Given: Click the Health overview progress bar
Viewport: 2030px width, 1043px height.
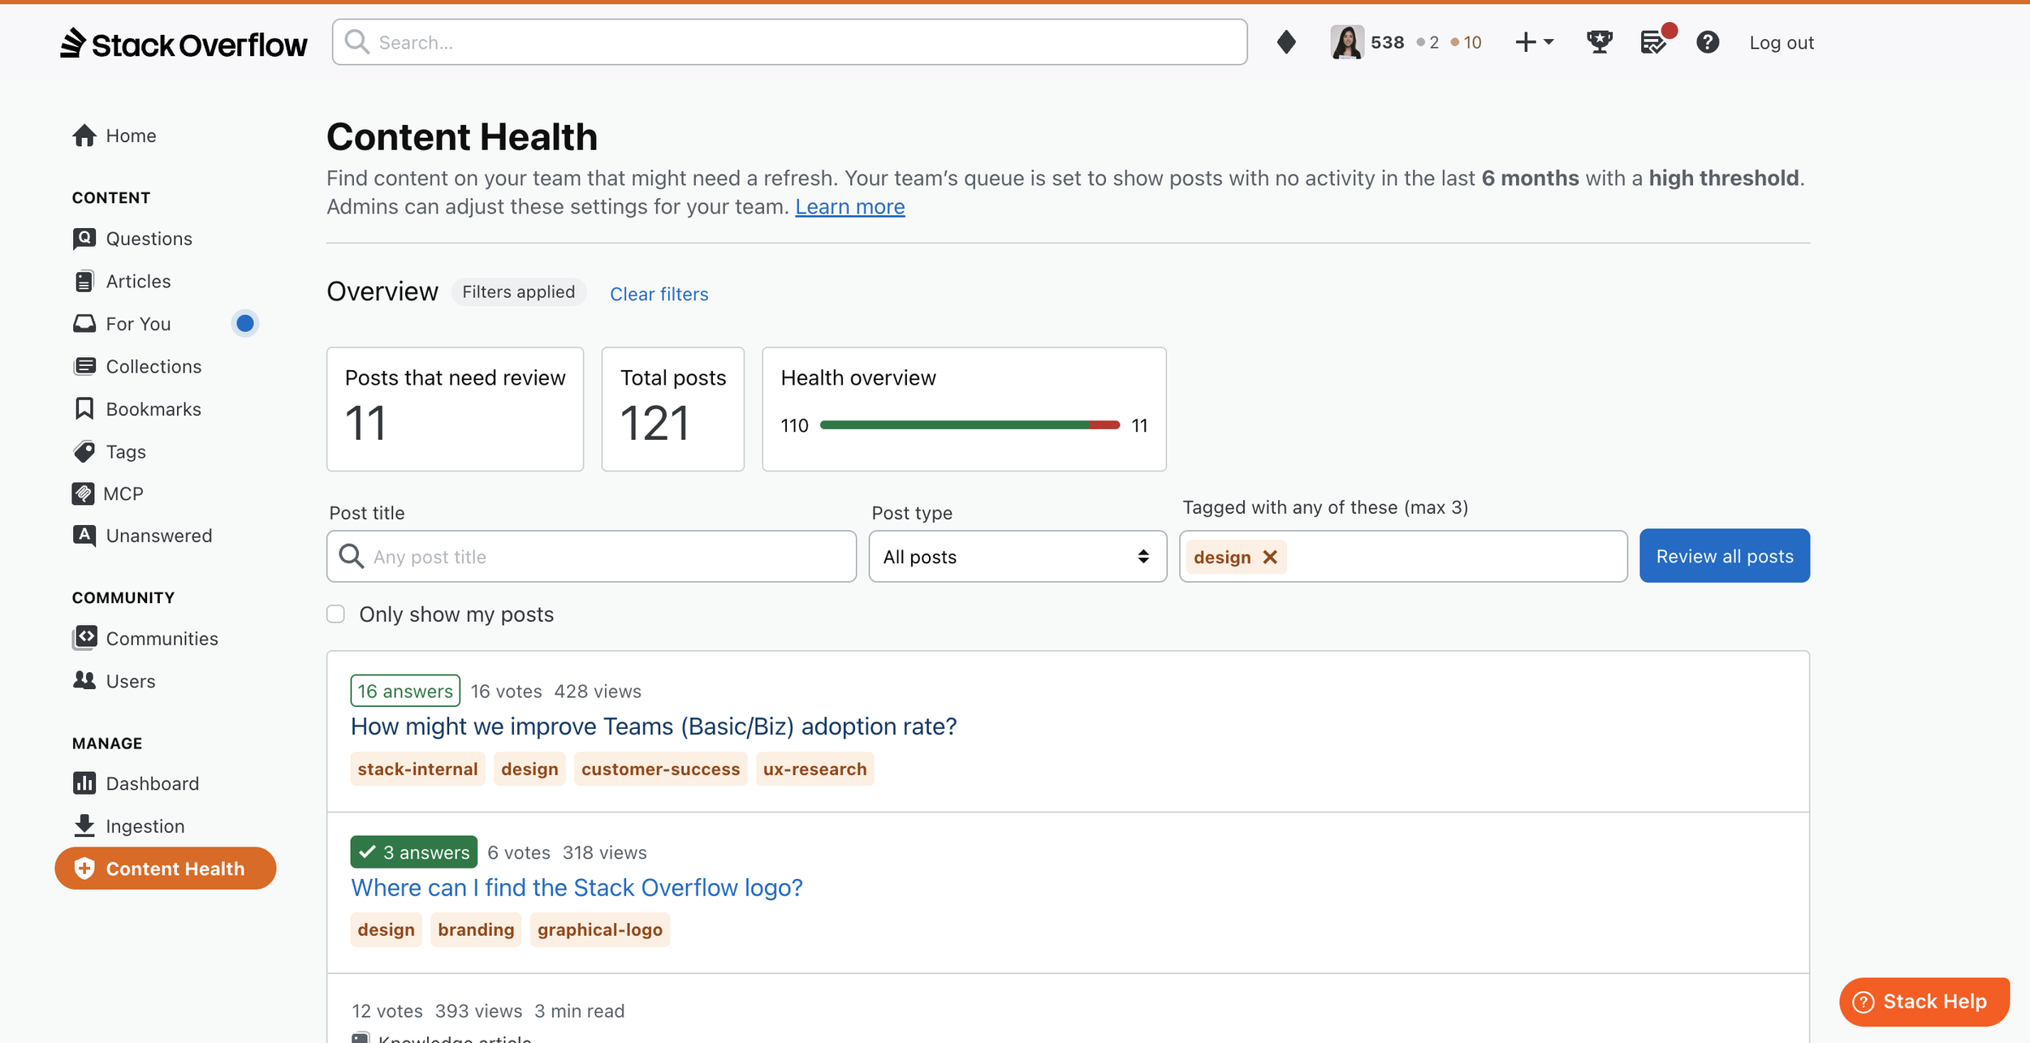Looking at the screenshot, I should click(x=970, y=425).
